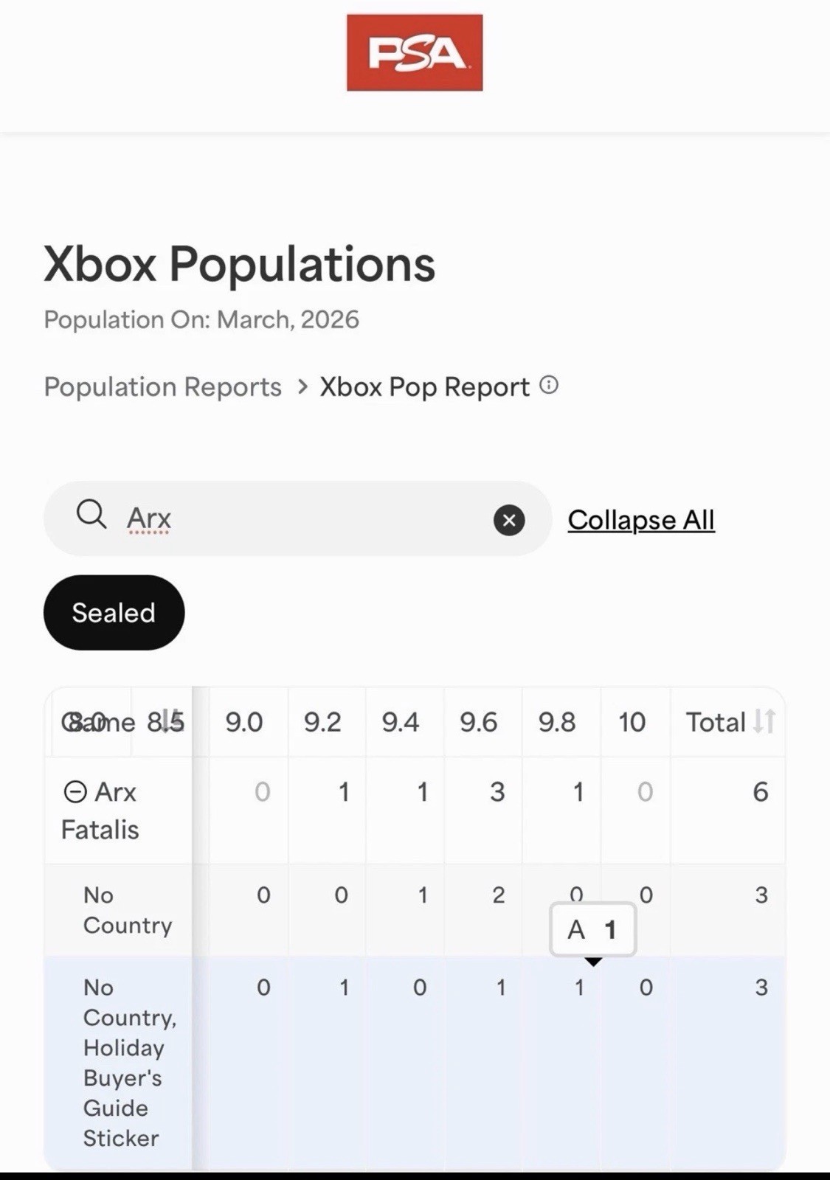Click the PSA logo
830x1180 pixels.
415,52
